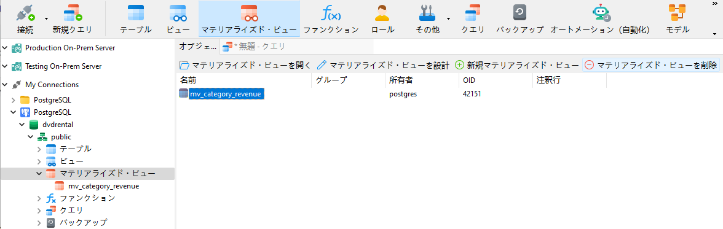Viewport: 723px width, 229px height.
Task: Collapse the My Connections group
Action: coord(5,84)
